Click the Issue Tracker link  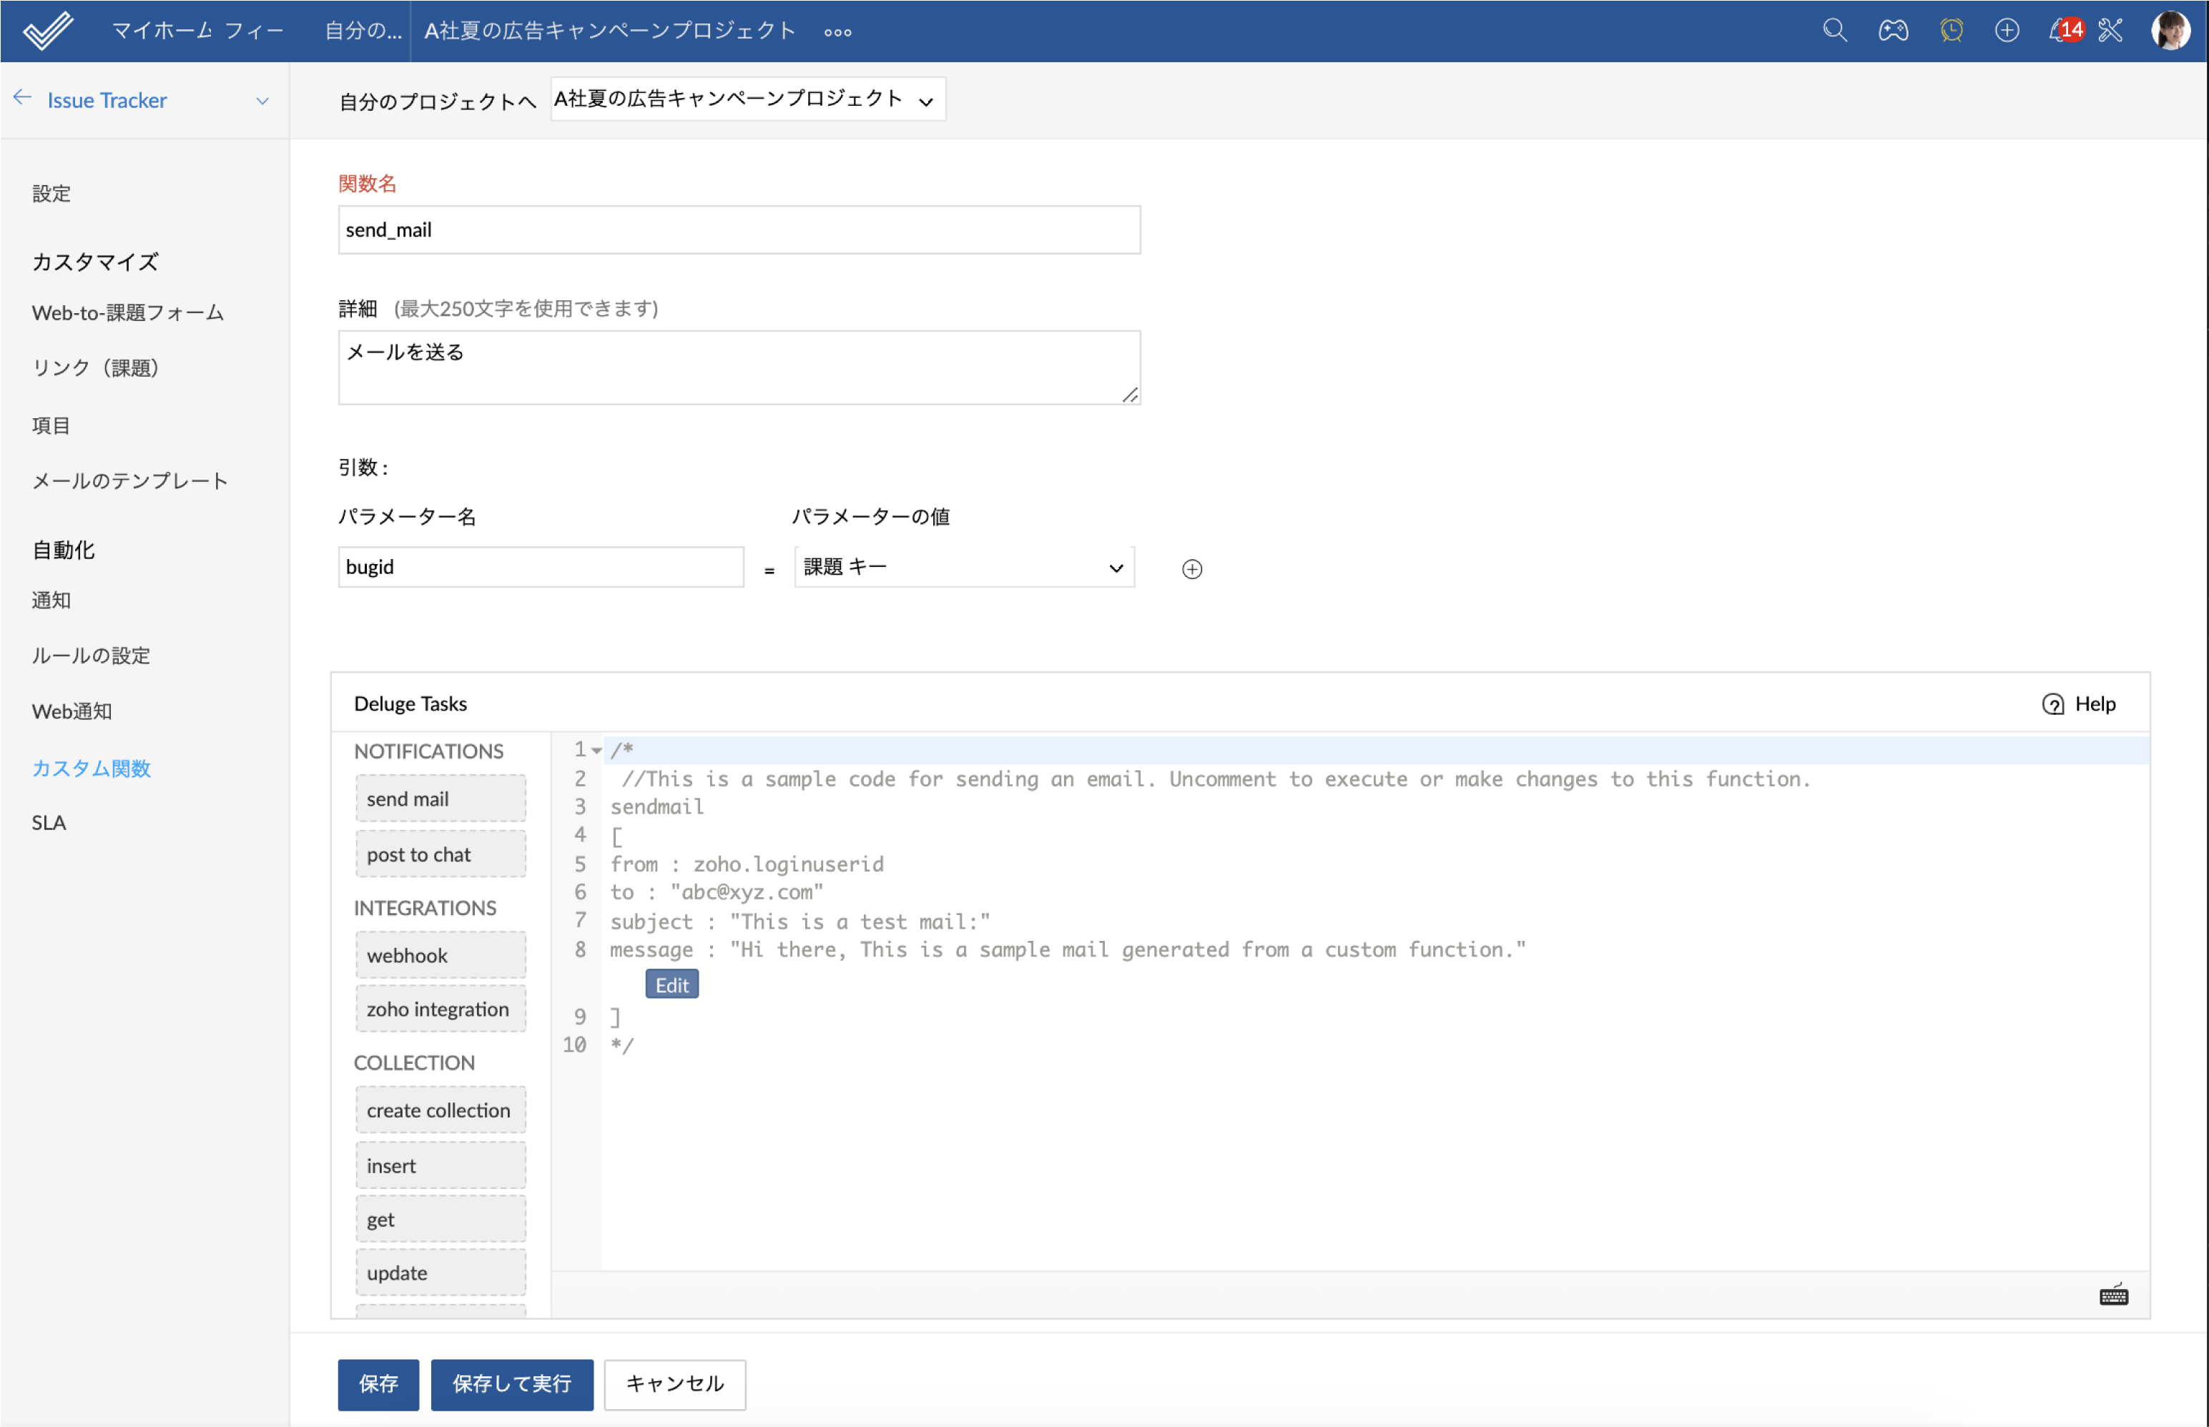[x=107, y=100]
